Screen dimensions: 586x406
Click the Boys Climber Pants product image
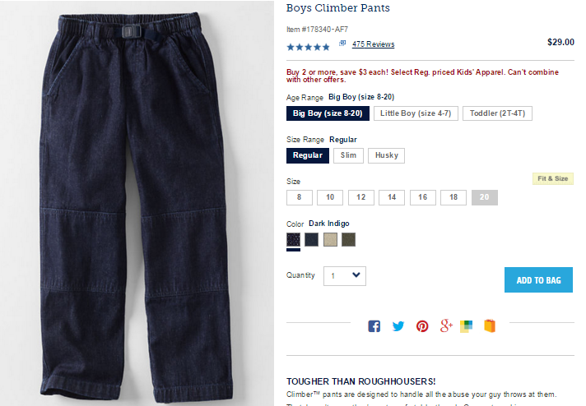[x=137, y=203]
